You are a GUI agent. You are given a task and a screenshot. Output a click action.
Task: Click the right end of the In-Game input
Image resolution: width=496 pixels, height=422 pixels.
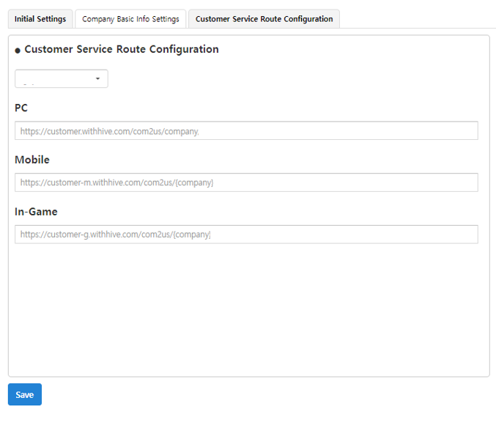click(469, 234)
